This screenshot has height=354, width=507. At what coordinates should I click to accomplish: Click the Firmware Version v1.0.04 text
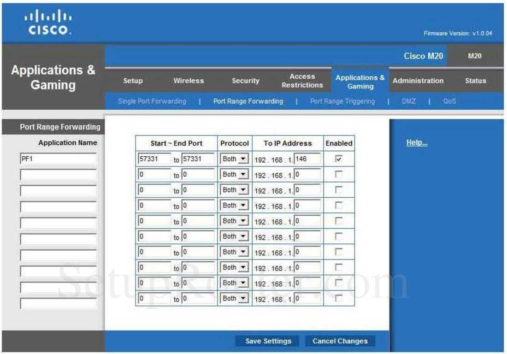(x=458, y=33)
